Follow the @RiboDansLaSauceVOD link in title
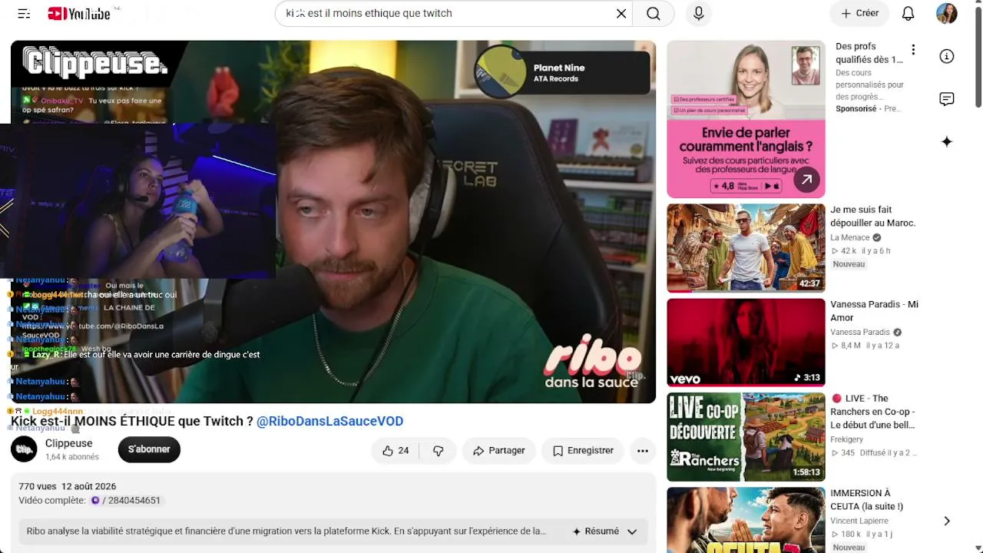The height and width of the screenshot is (553, 983). click(x=329, y=421)
